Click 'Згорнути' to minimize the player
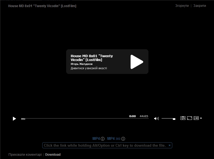Viewport: 214px width, 159px height. pos(182,6)
